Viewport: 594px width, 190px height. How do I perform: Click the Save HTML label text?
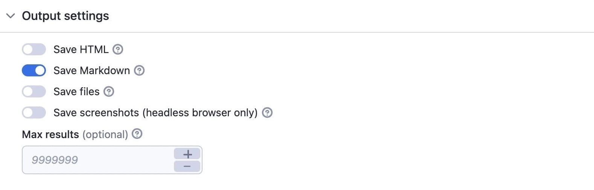pos(81,49)
